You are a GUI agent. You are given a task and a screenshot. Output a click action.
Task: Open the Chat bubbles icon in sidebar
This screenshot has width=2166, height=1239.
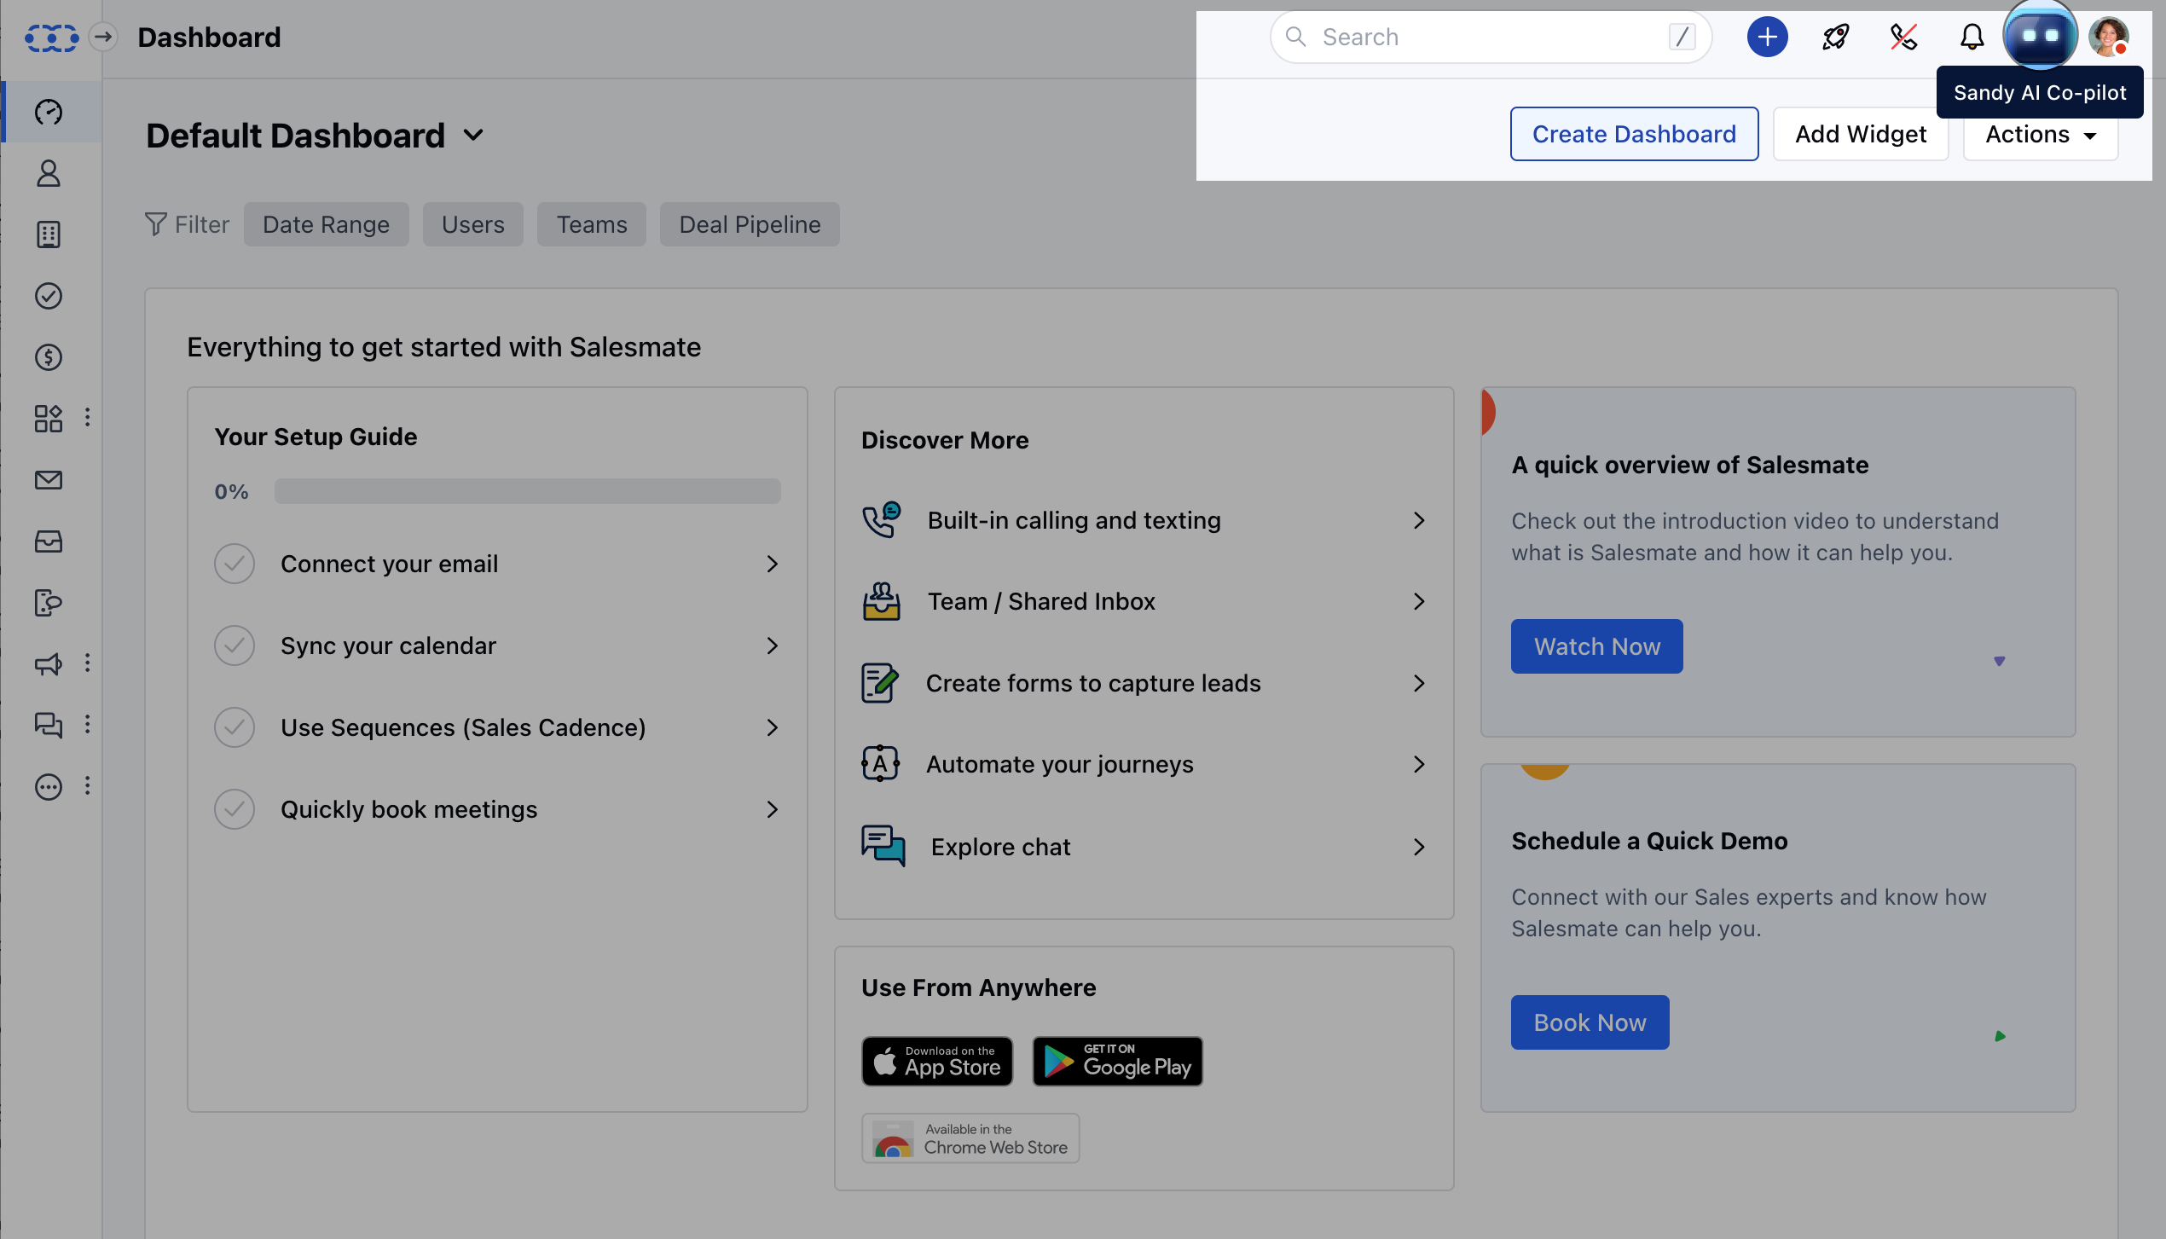(x=49, y=725)
